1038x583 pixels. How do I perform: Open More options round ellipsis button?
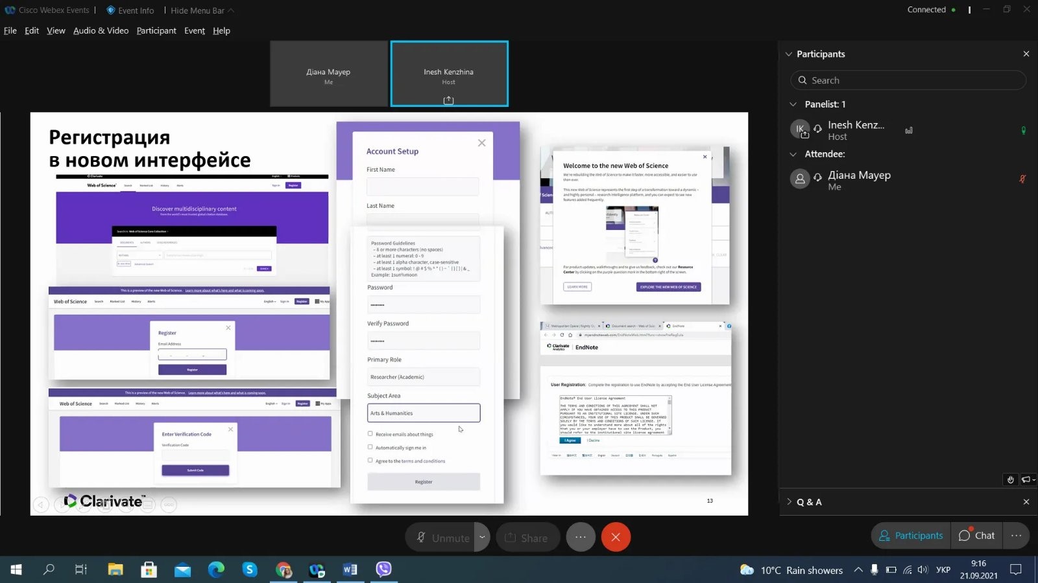click(x=581, y=537)
